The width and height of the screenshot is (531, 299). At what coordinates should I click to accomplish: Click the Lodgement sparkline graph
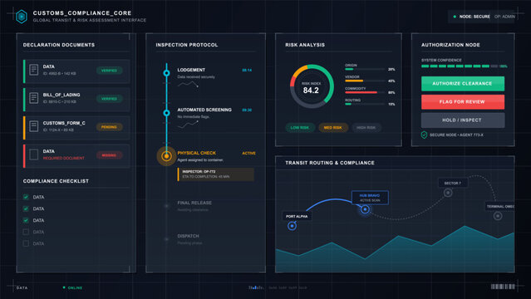188,85
